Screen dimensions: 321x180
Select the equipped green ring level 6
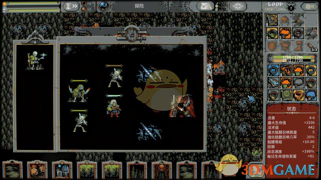click(272, 33)
